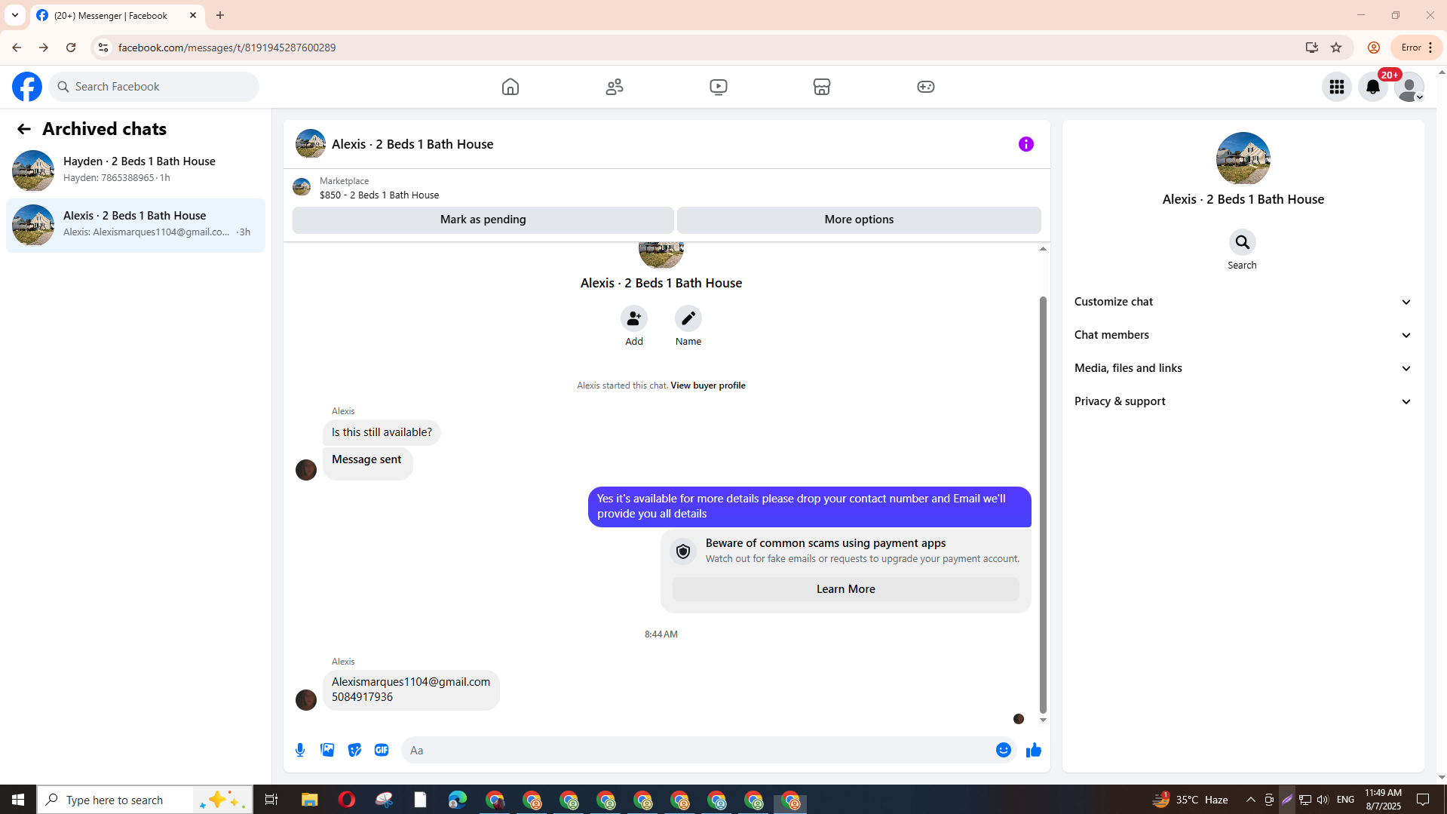This screenshot has width=1447, height=814.
Task: Select the Messenger | Facebook browser tab
Action: click(x=118, y=15)
